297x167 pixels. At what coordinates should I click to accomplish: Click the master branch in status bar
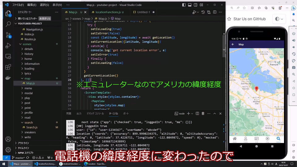click(18, 158)
